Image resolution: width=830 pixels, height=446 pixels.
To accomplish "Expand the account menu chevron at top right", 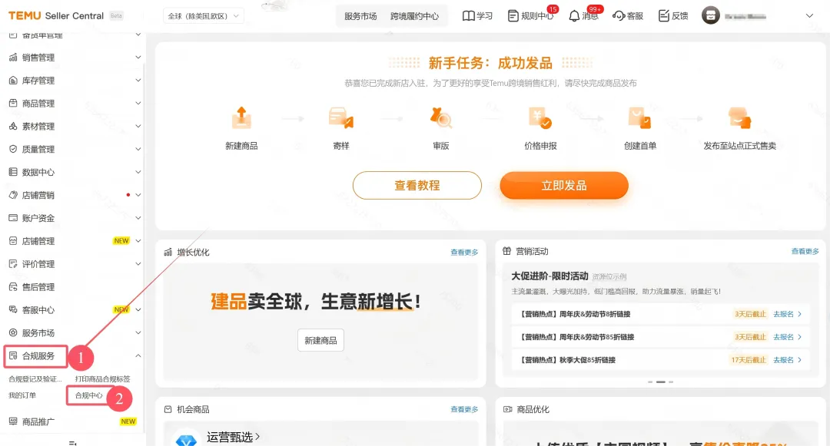I will [809, 16].
